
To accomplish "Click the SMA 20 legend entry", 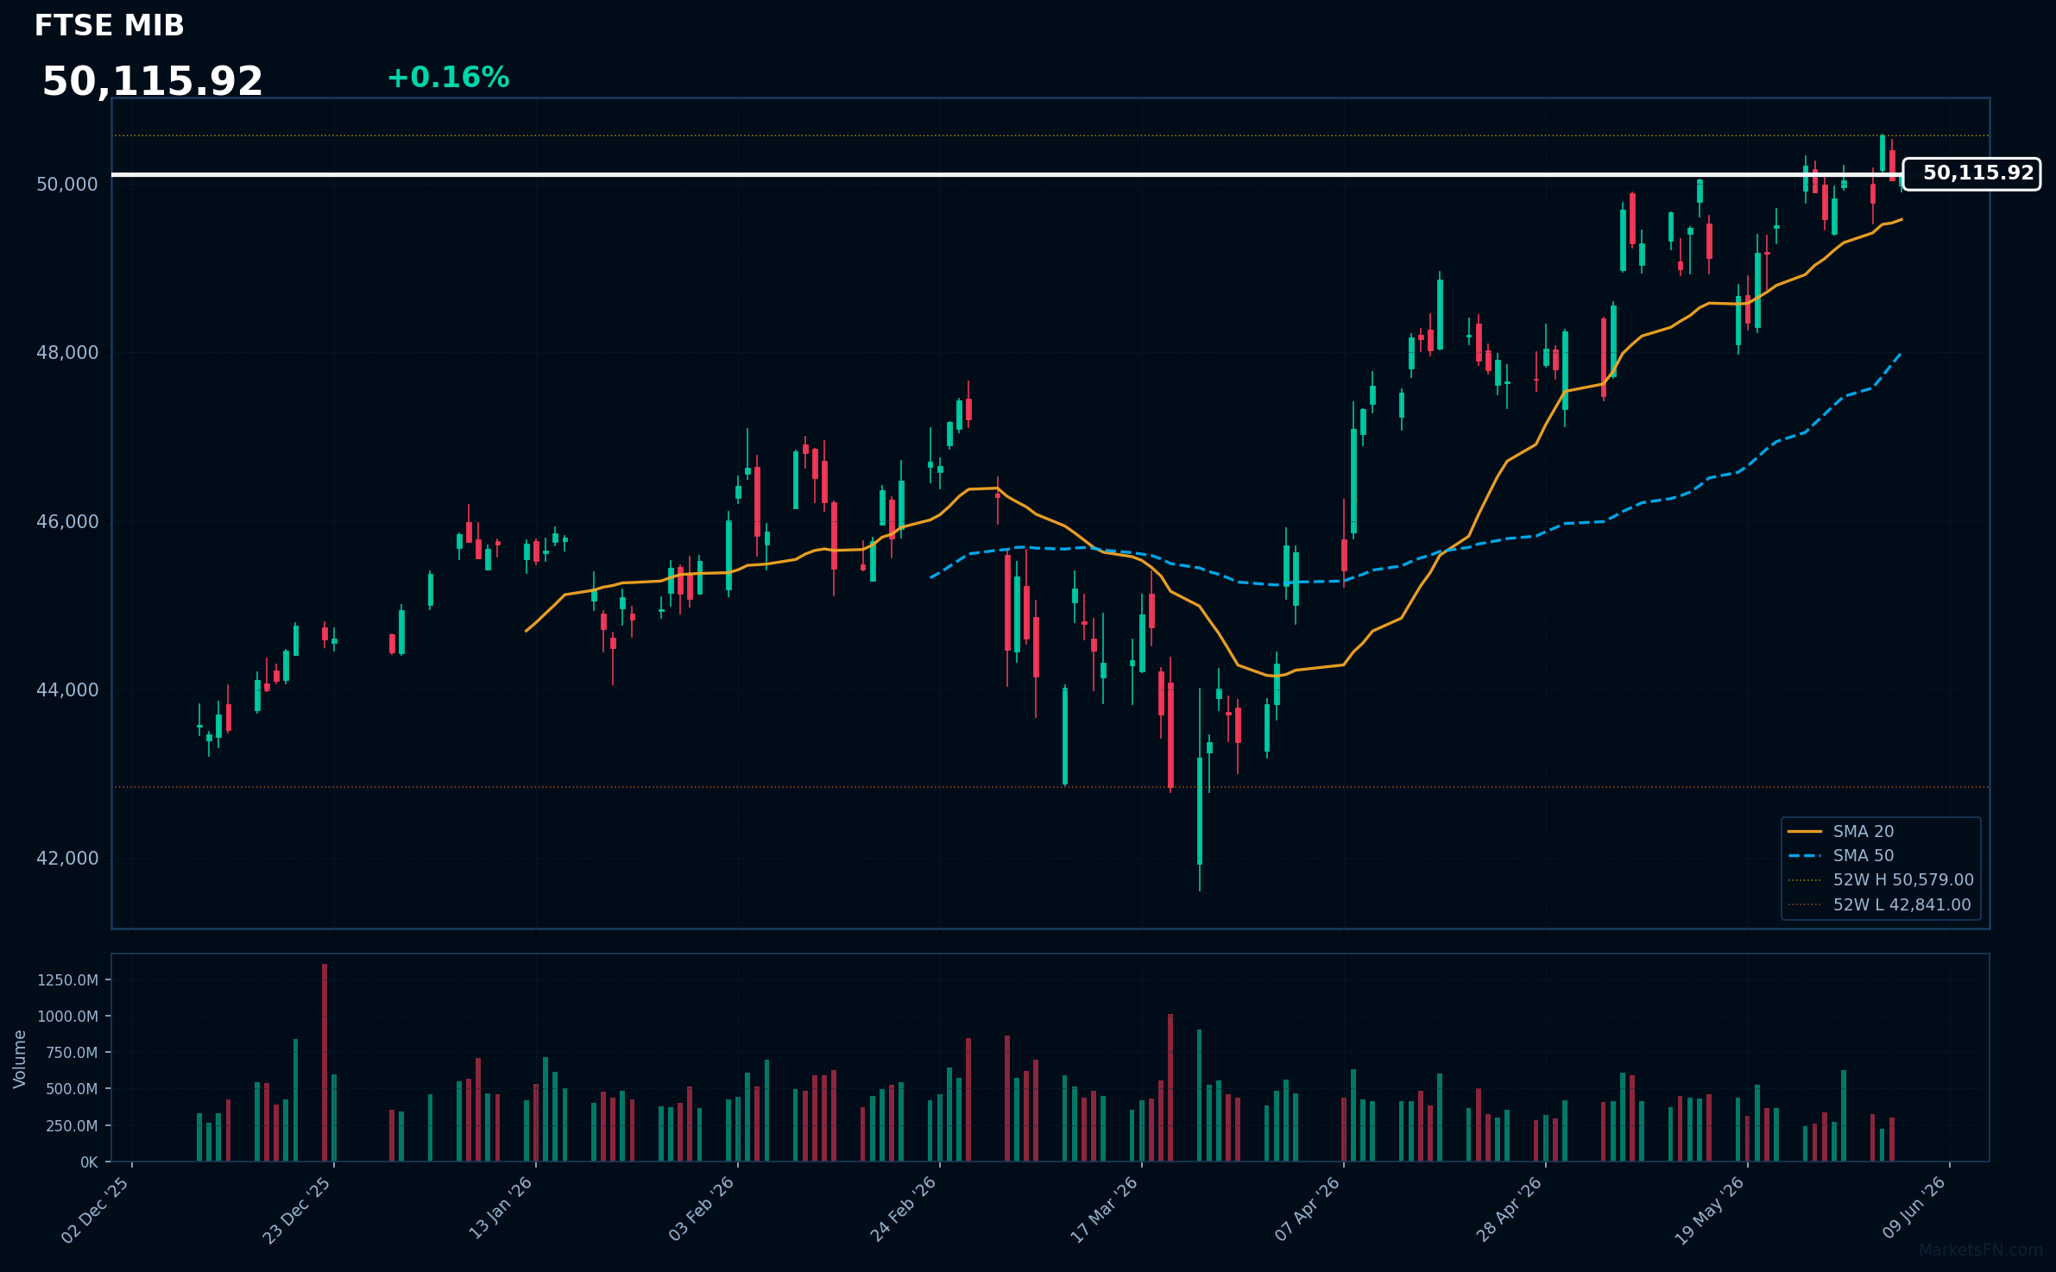I will [1840, 832].
